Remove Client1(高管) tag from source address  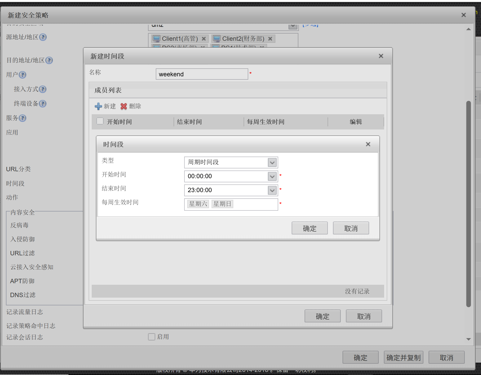pyautogui.click(x=204, y=39)
